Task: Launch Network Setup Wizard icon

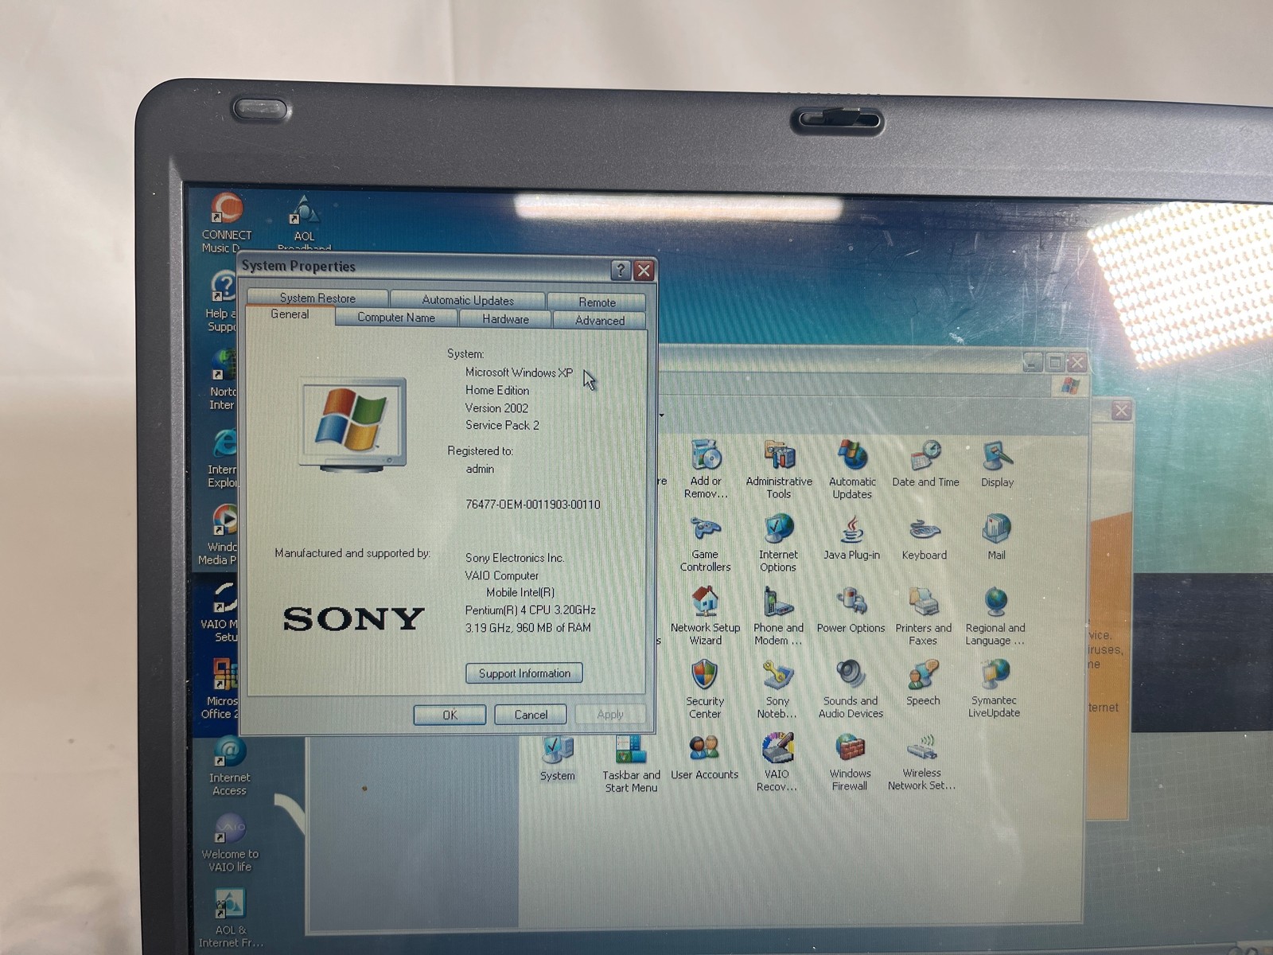Action: click(x=705, y=616)
